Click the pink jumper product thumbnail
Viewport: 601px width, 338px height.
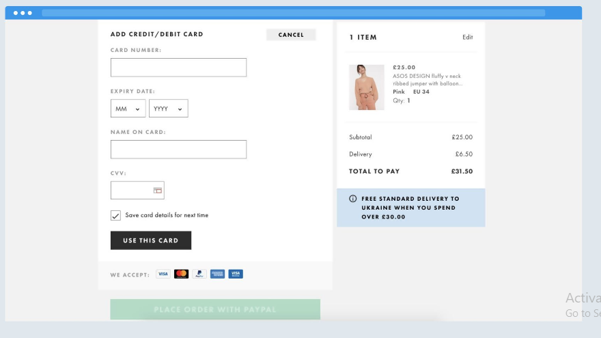(367, 87)
